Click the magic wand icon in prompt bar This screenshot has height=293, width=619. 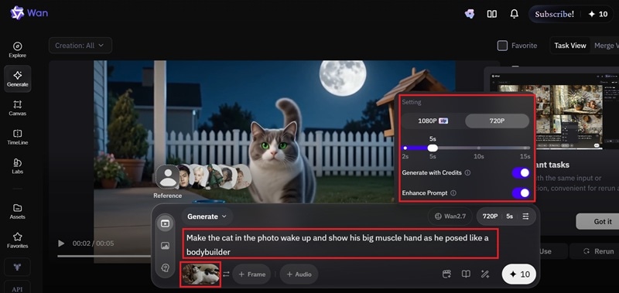[485, 274]
